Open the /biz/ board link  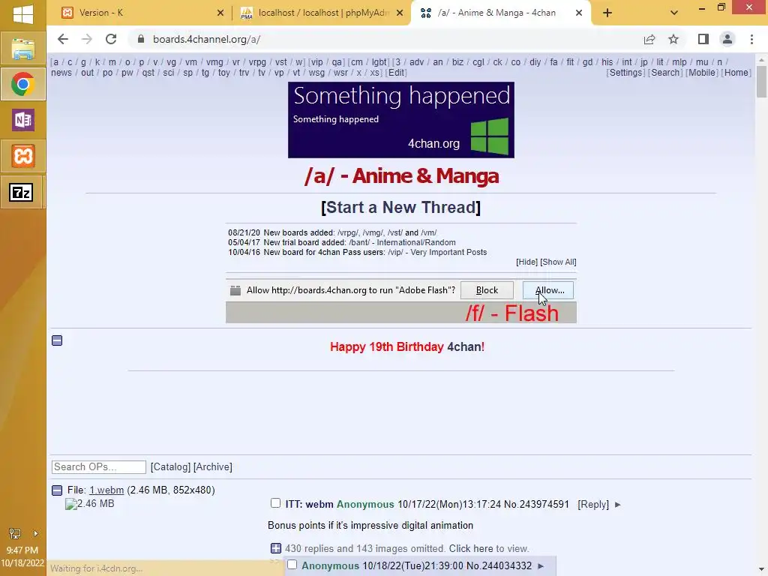pyautogui.click(x=457, y=62)
